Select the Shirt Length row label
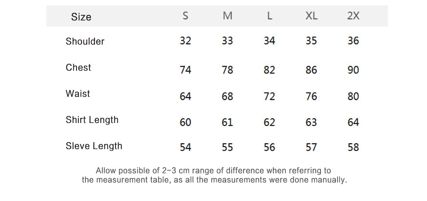 92,120
